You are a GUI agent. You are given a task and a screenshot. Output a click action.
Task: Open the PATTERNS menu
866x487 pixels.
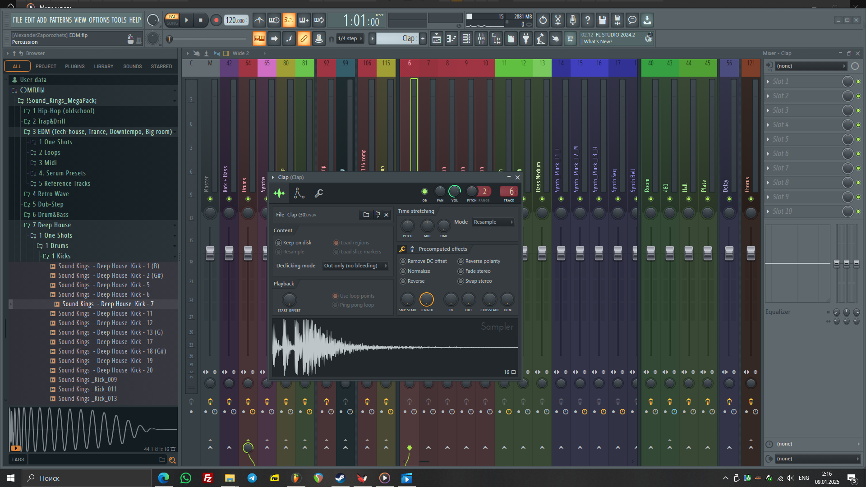(60, 20)
